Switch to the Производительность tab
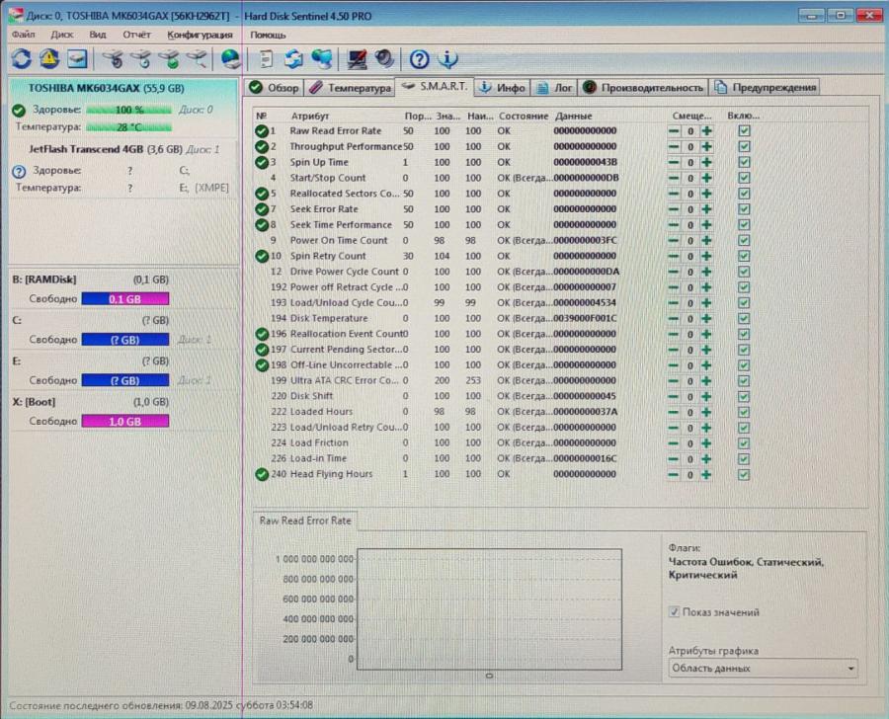Viewport: 889px width, 719px height. 644,86
